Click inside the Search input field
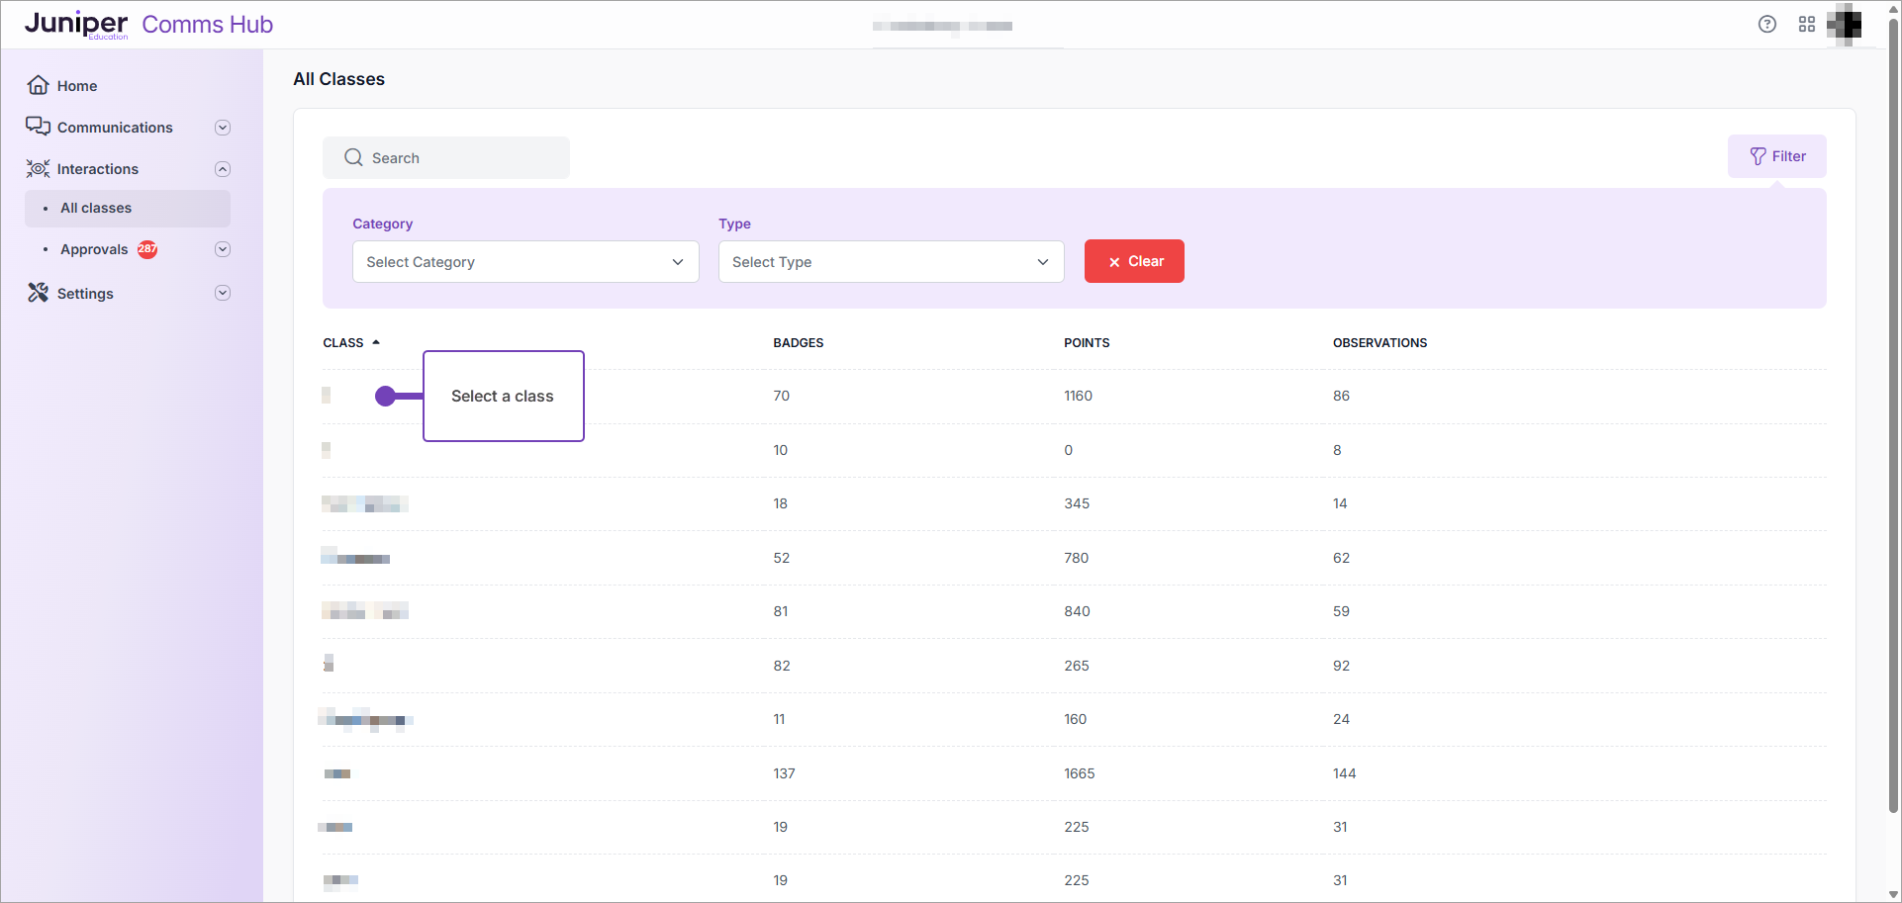 tap(455, 157)
